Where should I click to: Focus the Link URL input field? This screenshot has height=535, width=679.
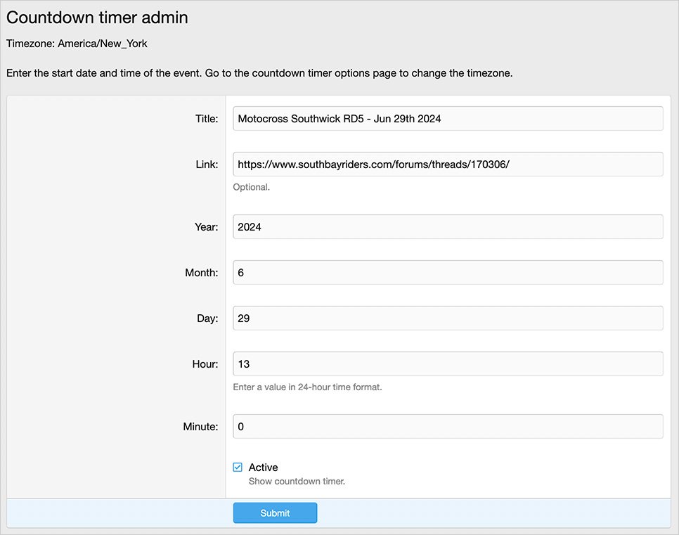(x=448, y=165)
